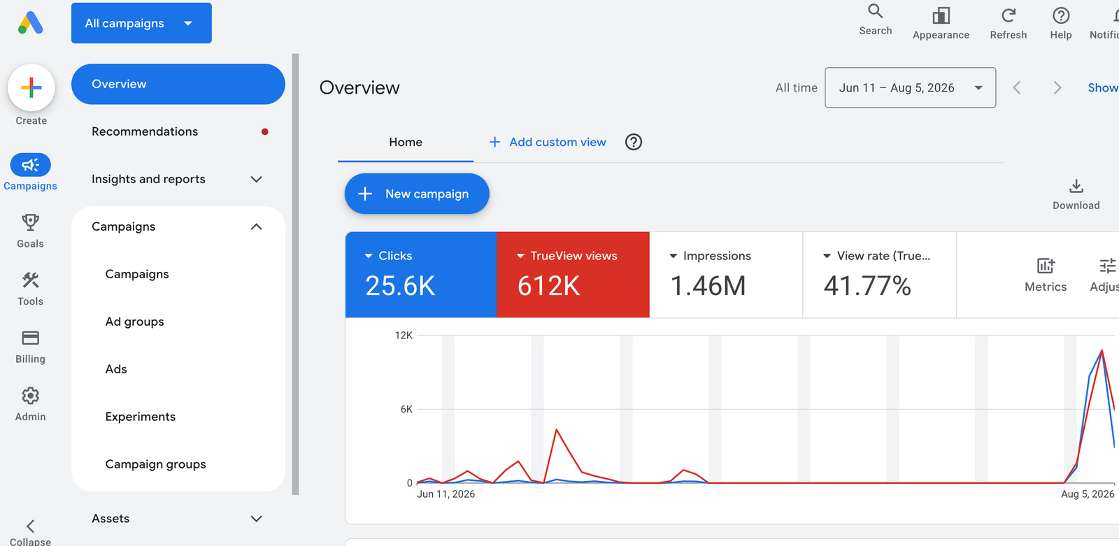Open Billing card icon
Screen dimensions: 1119x546
tap(30, 338)
